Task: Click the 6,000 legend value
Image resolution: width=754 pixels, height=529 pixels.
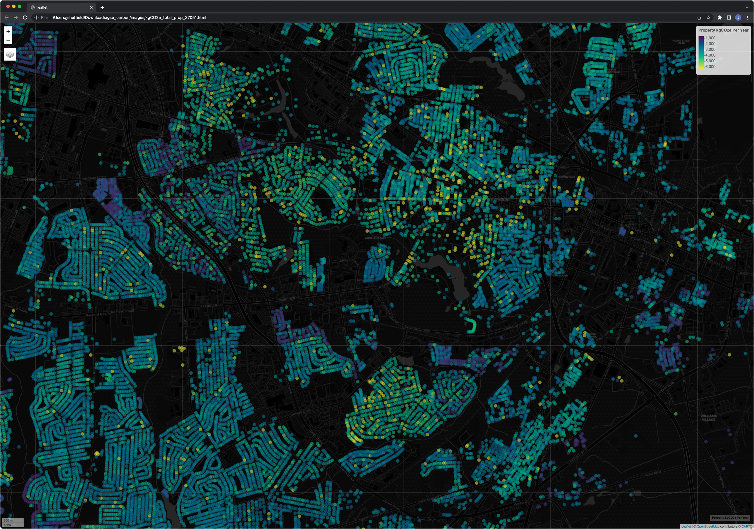Action: coord(710,67)
